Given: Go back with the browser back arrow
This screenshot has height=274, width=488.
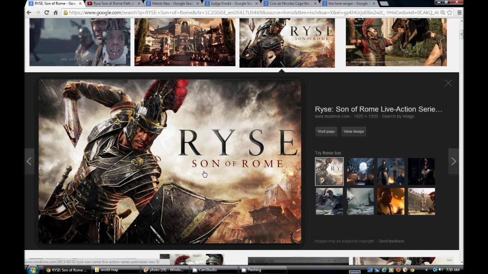Looking at the screenshot, I should point(29,13).
